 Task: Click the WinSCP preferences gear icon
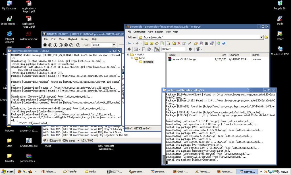point(129,49)
